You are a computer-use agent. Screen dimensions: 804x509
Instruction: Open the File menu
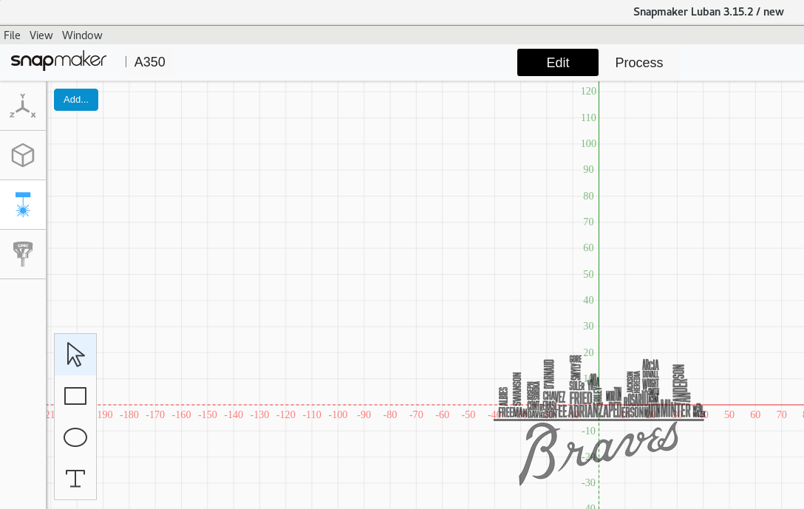(12, 35)
